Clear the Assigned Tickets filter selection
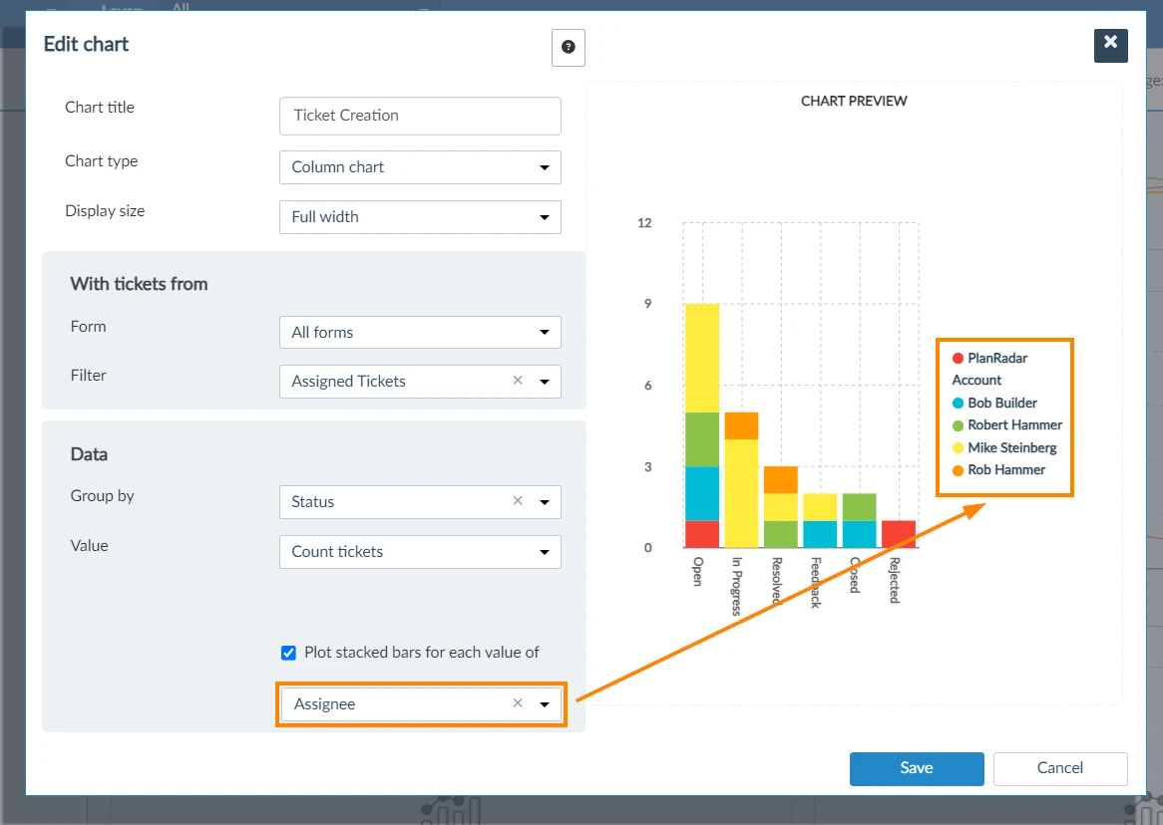The image size is (1163, 825). tap(518, 381)
